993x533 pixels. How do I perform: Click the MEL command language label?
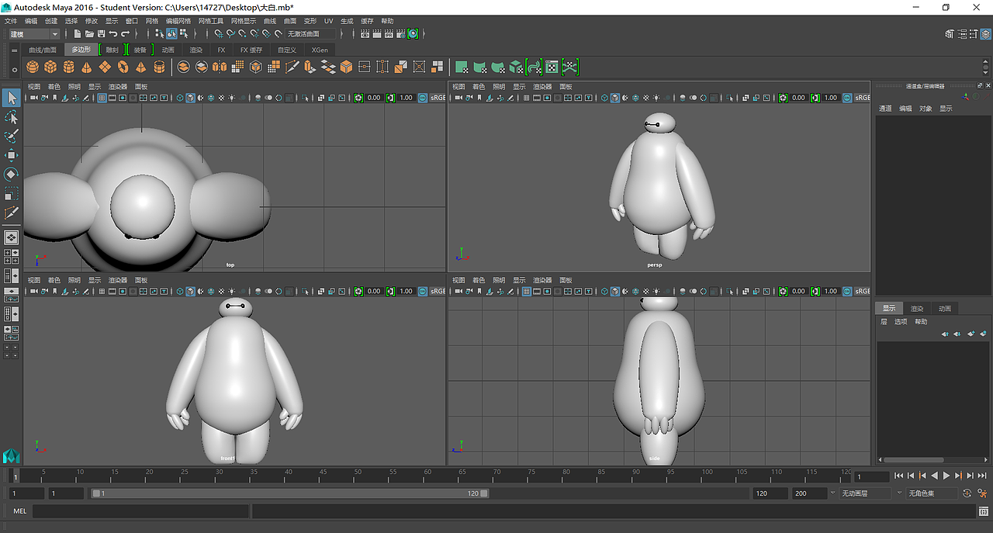click(20, 511)
